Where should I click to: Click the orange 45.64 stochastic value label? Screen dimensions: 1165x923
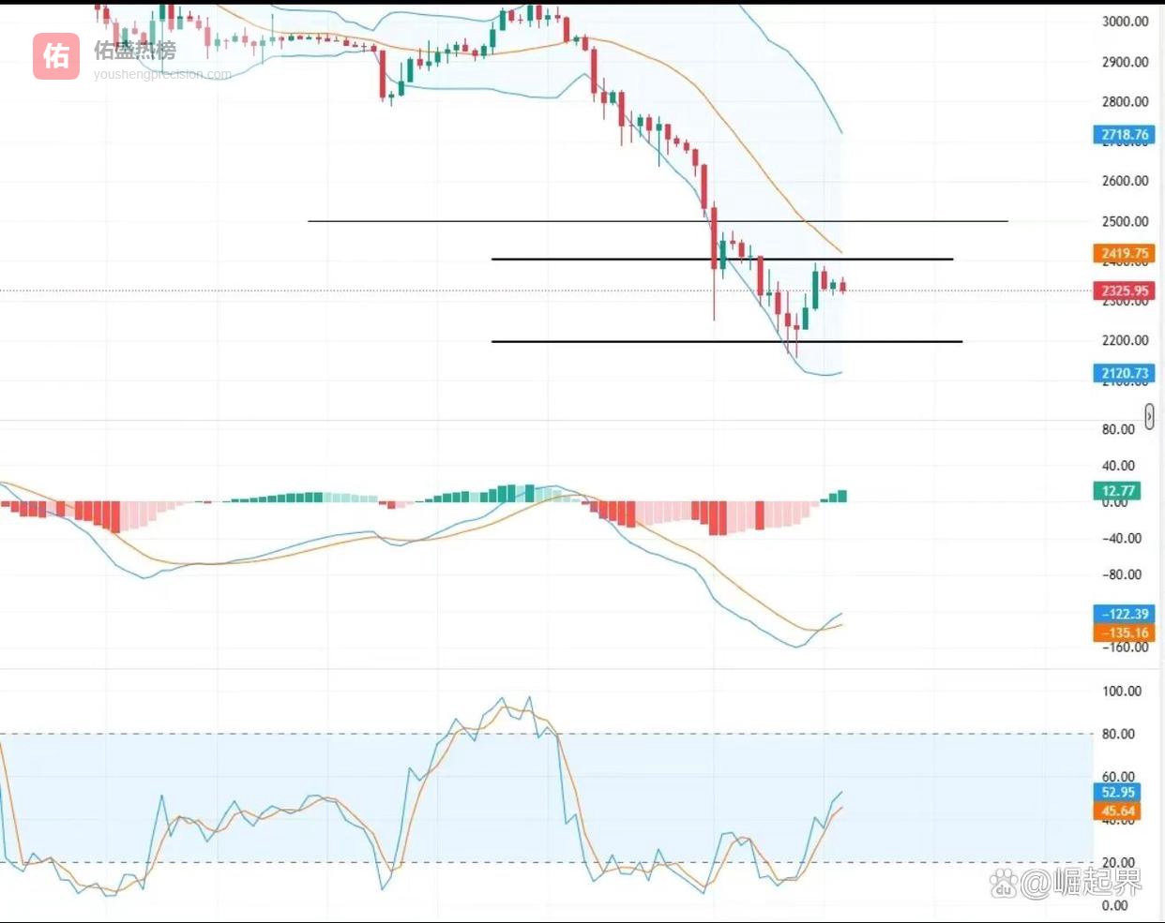[x=1117, y=811]
